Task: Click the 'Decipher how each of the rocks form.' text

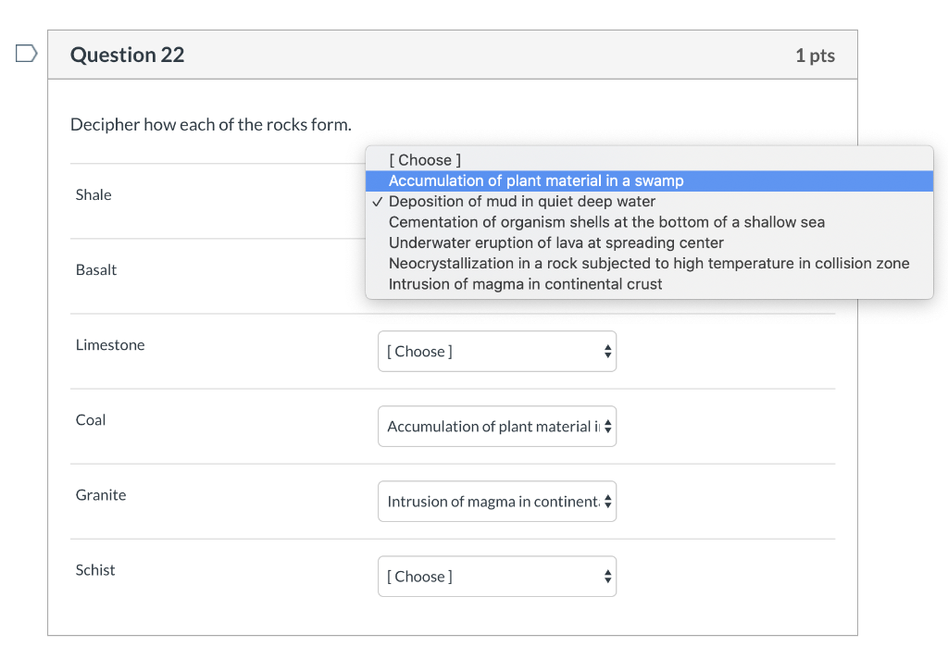Action: pyautogui.click(x=211, y=125)
